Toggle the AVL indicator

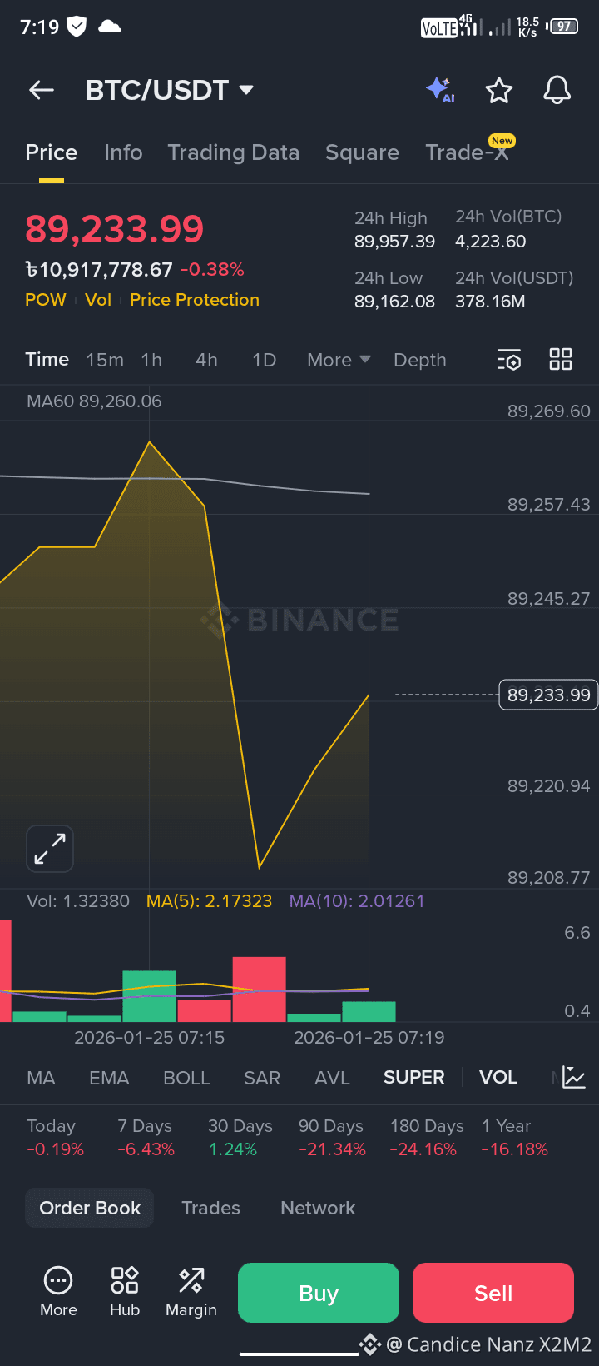click(332, 1078)
